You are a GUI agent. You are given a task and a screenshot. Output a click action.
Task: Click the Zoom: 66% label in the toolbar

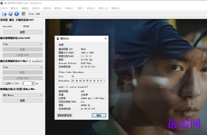point(34,14)
